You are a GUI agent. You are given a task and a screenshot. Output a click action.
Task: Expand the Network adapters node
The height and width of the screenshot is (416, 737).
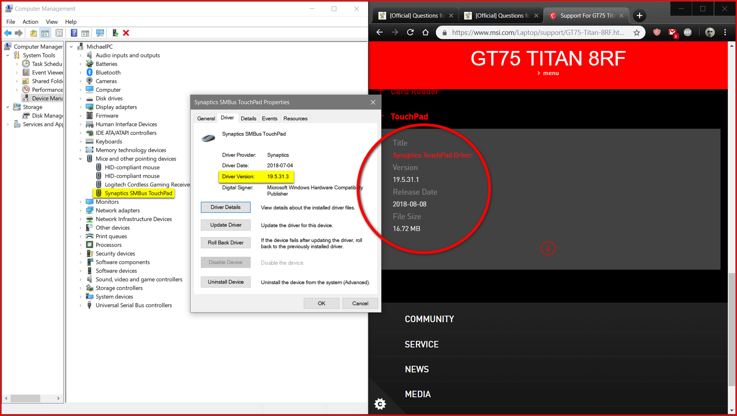click(80, 210)
